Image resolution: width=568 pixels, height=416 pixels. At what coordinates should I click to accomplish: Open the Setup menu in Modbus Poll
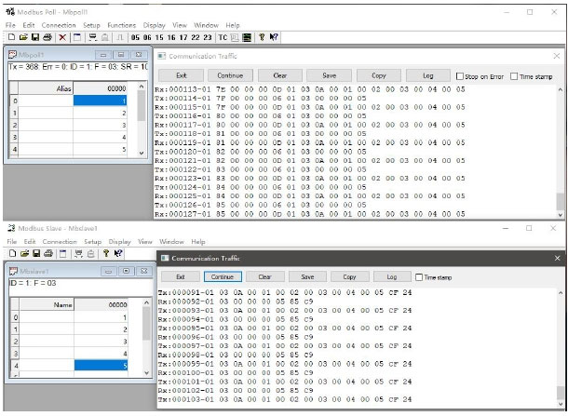(x=91, y=25)
